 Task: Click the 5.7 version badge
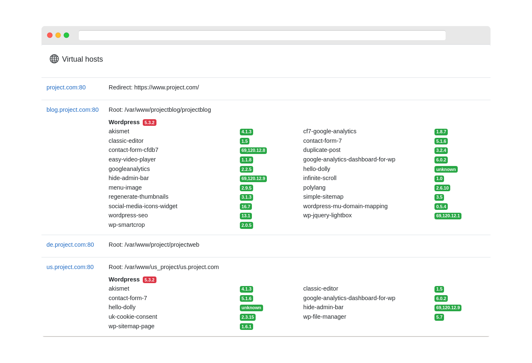coord(439,317)
